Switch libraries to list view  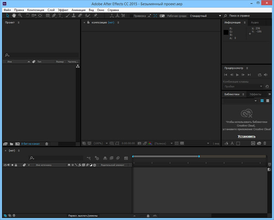[268, 101]
